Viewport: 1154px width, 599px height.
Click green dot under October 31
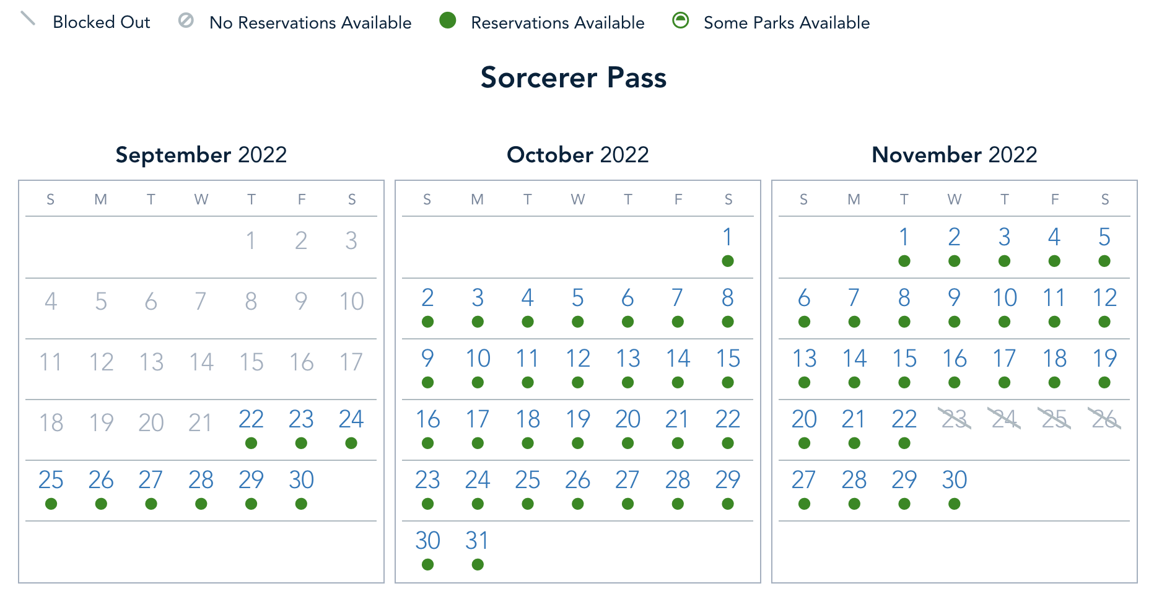[478, 564]
